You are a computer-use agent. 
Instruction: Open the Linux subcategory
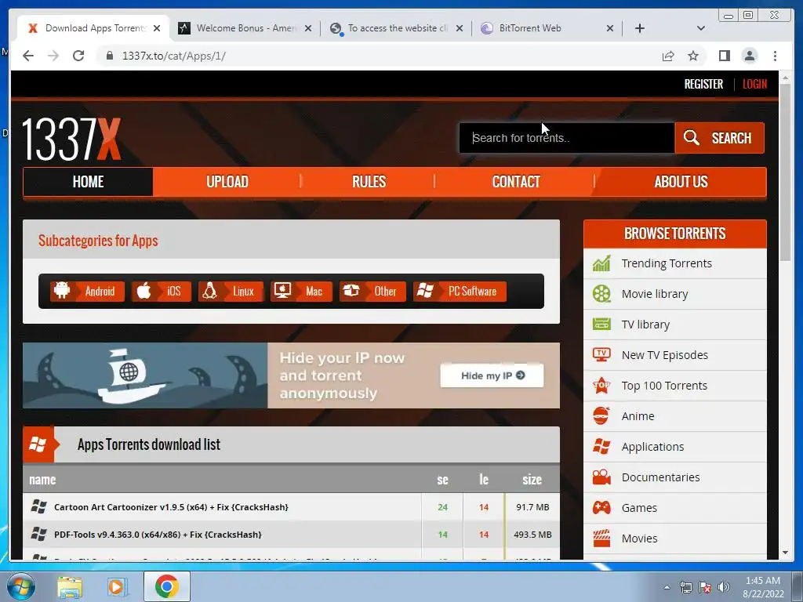(x=231, y=292)
